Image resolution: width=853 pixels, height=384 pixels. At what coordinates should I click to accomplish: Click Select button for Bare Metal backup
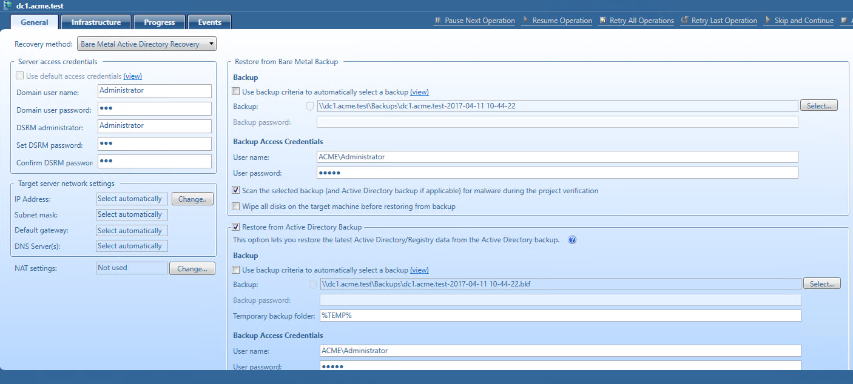click(x=818, y=106)
